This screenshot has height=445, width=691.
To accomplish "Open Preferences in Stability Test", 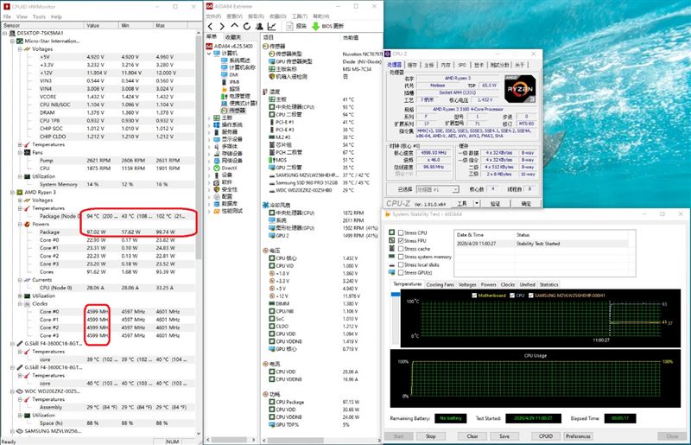I will click(x=578, y=436).
